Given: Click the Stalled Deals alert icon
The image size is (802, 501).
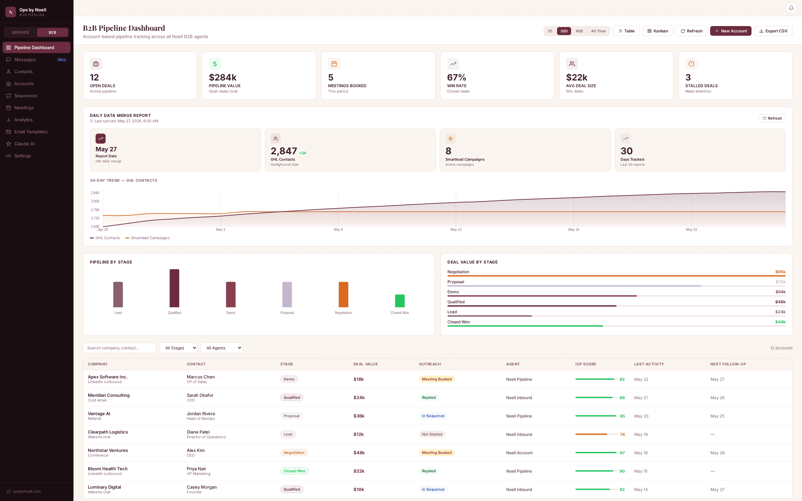Looking at the screenshot, I should coord(691,64).
